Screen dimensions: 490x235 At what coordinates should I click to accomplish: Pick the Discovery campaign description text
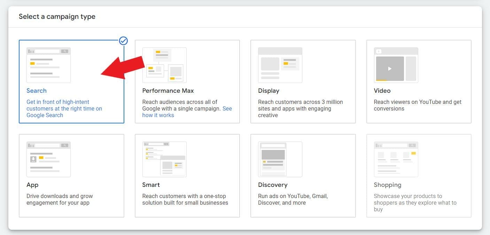[293, 199]
